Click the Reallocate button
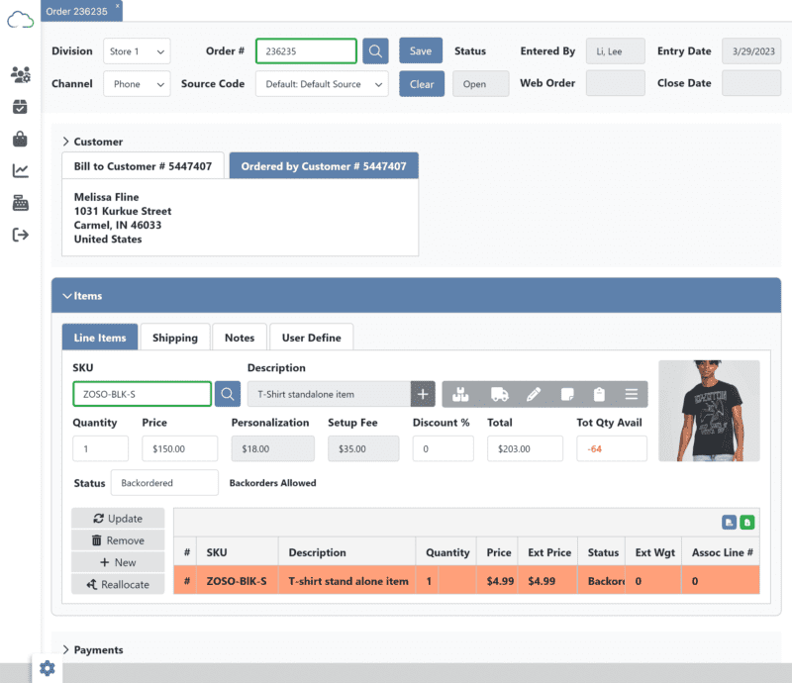This screenshot has width=792, height=683. coord(118,584)
